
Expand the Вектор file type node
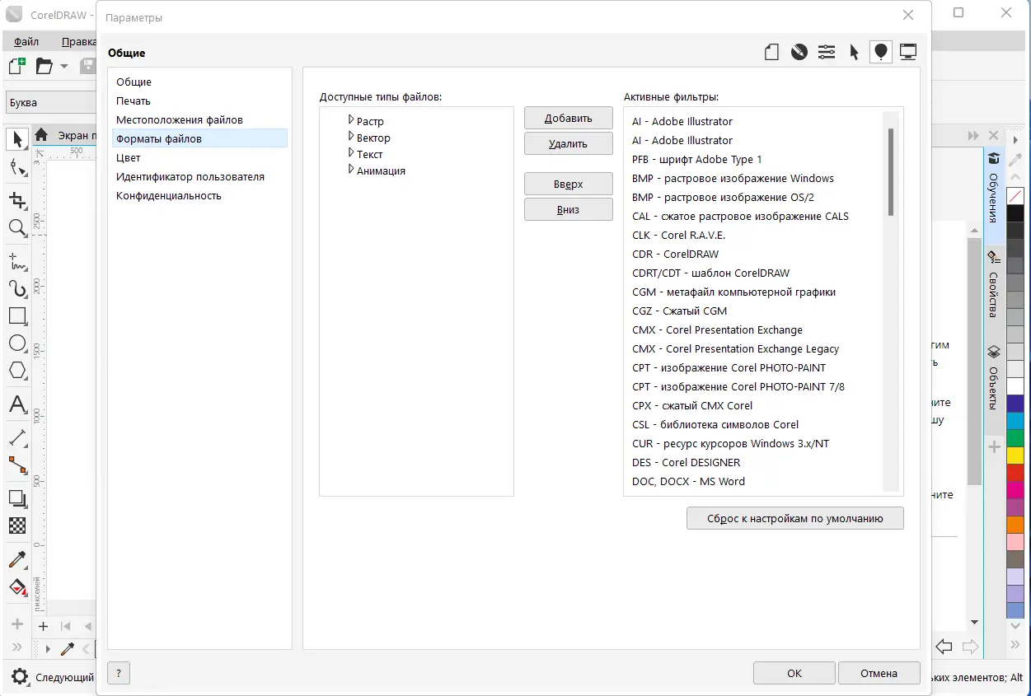351,137
